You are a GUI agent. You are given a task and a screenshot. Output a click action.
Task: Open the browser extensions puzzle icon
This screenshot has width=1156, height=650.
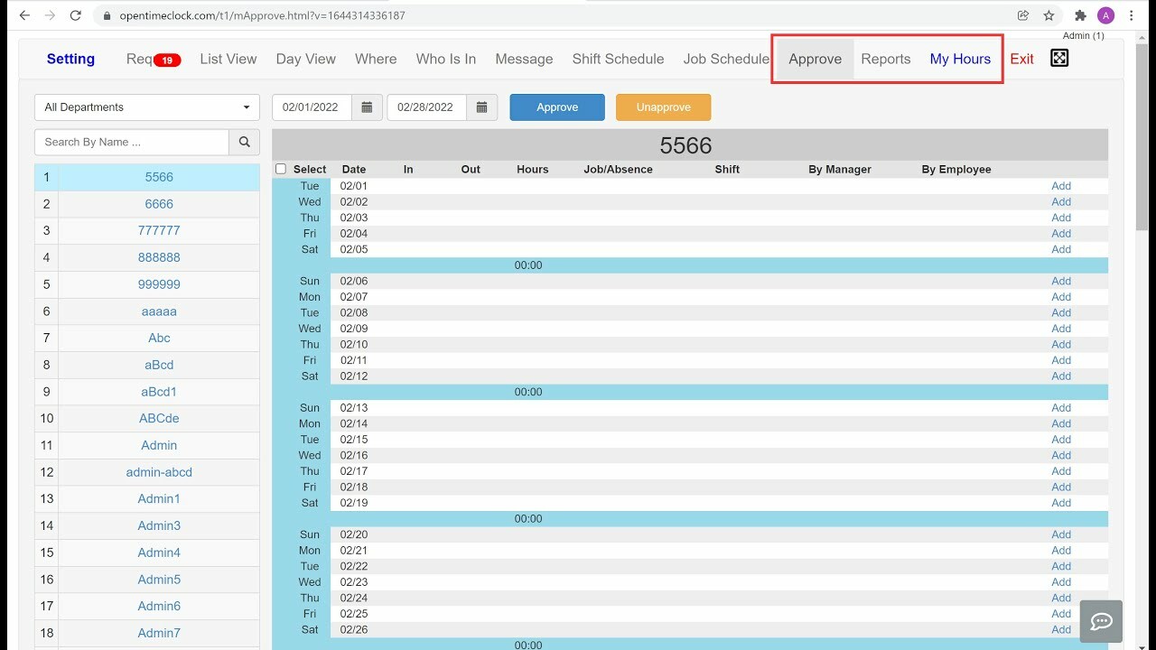1078,15
